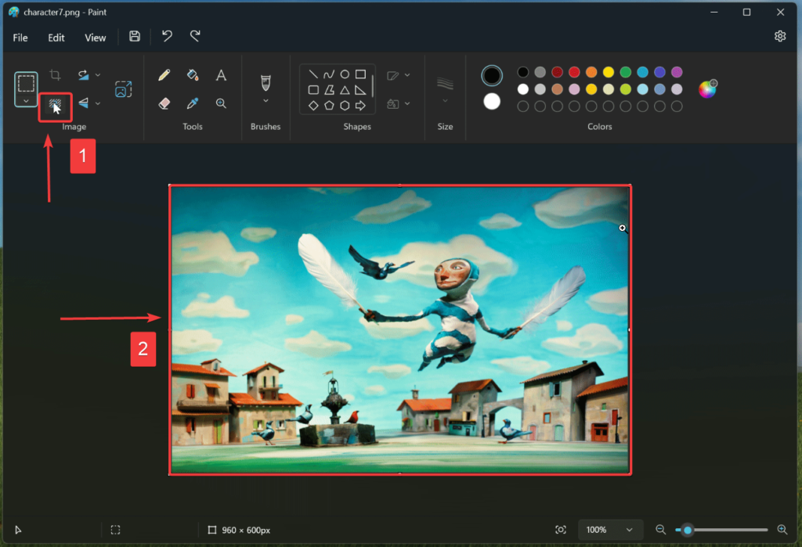Pick the yellow color swatch
802x547 pixels.
(608, 72)
